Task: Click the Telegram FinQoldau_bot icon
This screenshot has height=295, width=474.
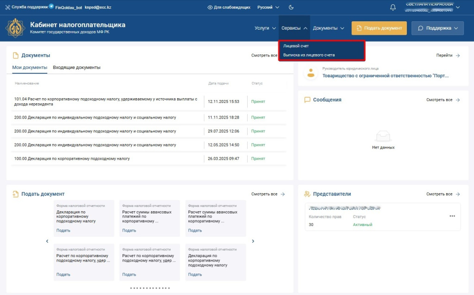Action: click(51, 7)
